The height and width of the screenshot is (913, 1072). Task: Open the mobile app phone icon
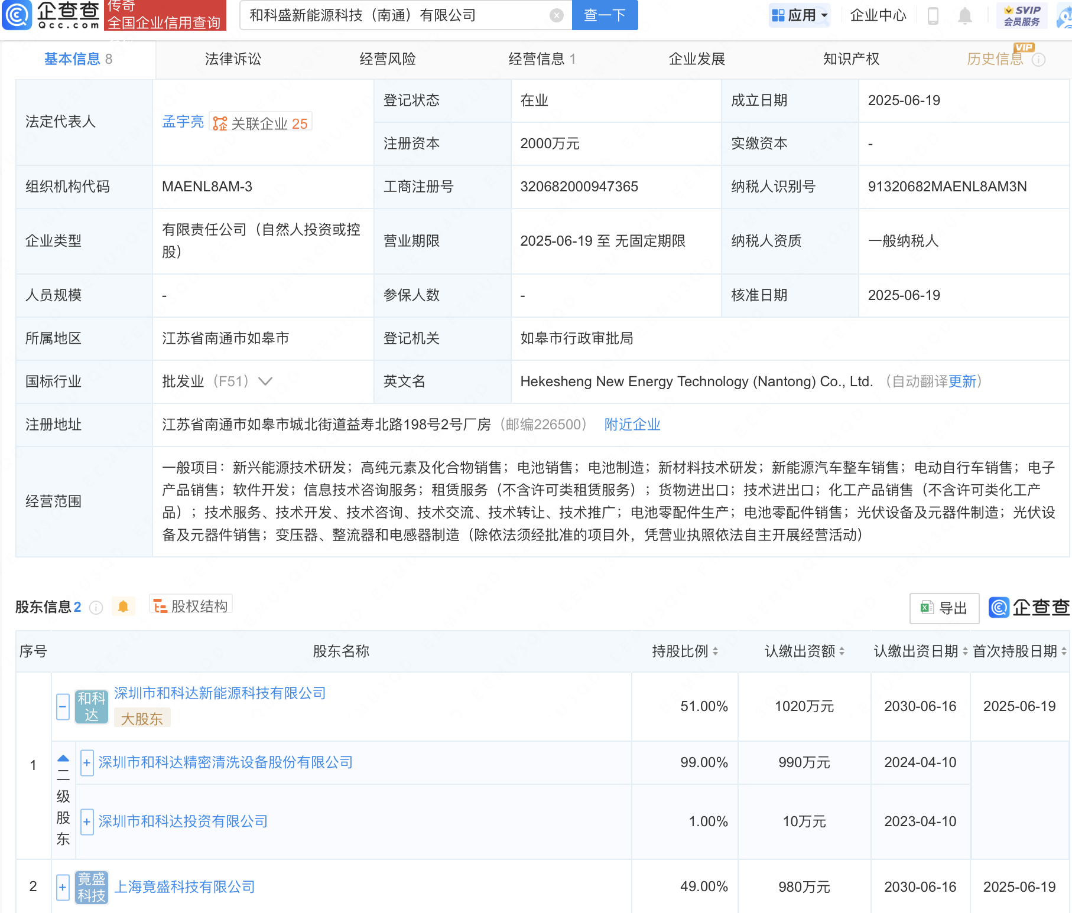(934, 16)
